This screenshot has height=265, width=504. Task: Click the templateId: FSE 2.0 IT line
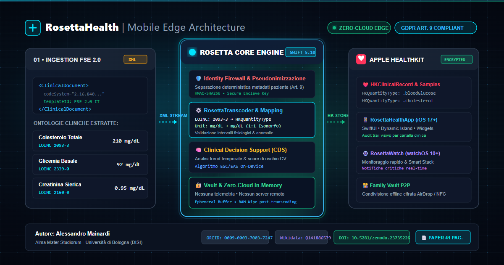coord(71,101)
